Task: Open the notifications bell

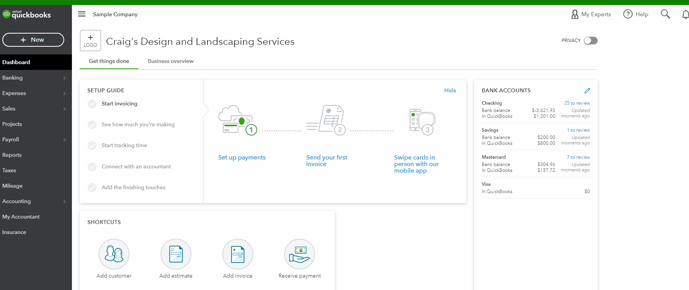Action: [685, 14]
